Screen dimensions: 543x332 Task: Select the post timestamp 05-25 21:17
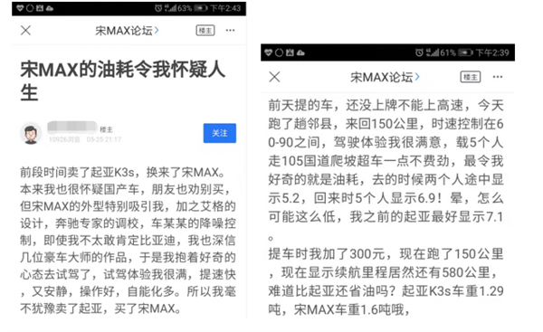[x=104, y=139]
